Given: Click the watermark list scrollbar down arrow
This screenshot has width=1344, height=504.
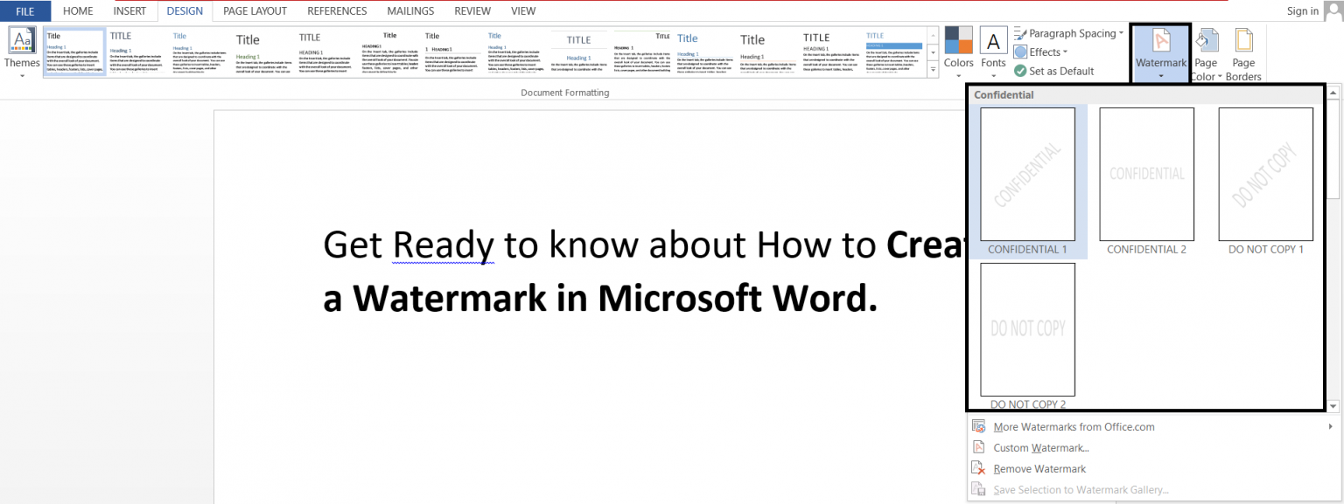Looking at the screenshot, I should pyautogui.click(x=1333, y=404).
